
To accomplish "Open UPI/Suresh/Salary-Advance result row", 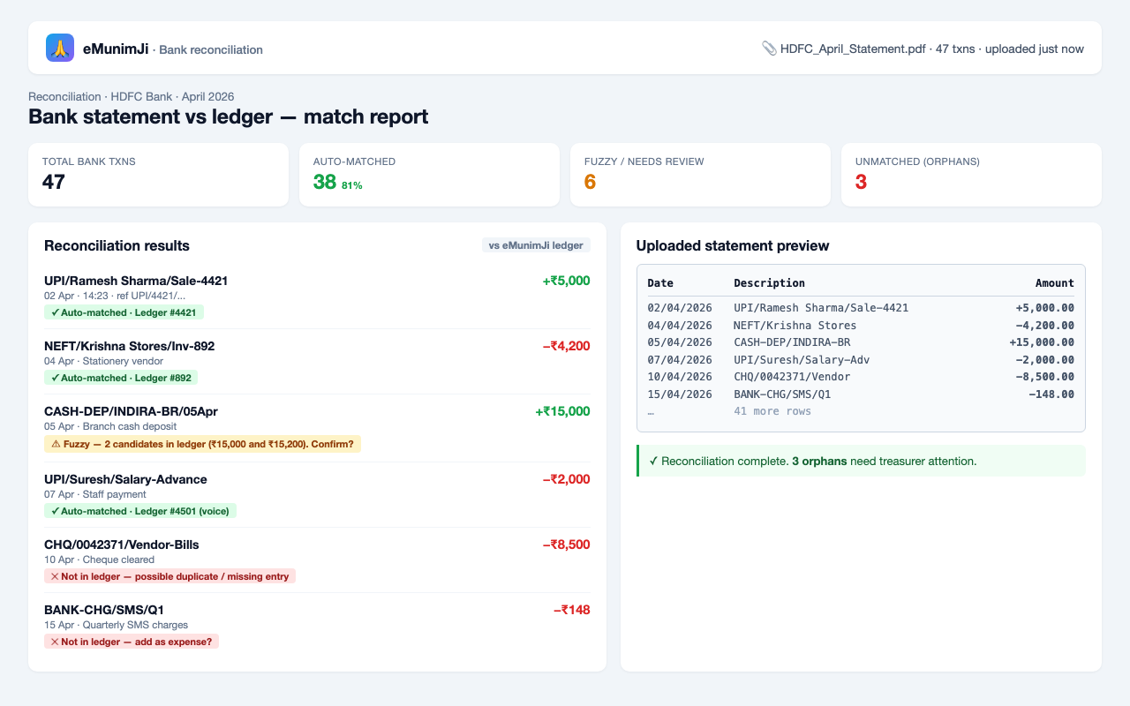I will [x=317, y=495].
